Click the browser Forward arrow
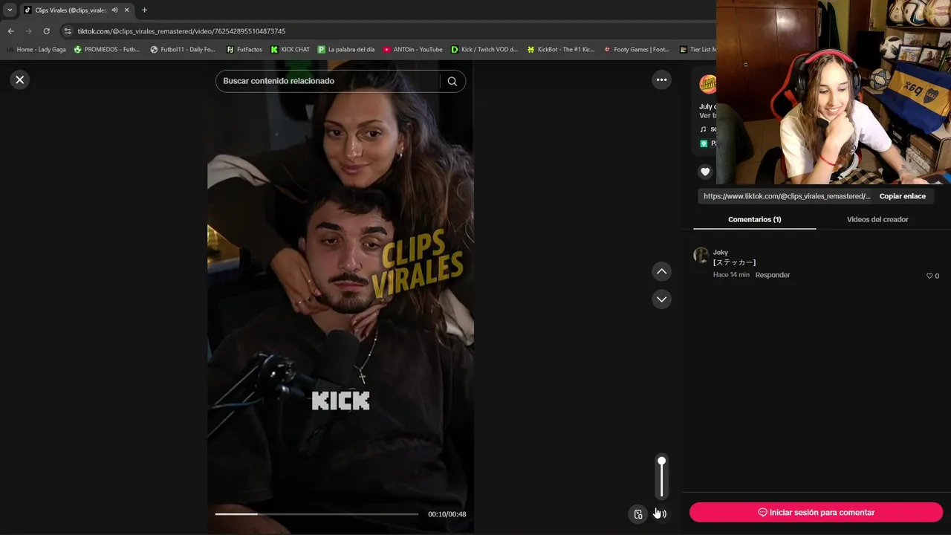Viewport: 951px width, 535px height. [28, 31]
